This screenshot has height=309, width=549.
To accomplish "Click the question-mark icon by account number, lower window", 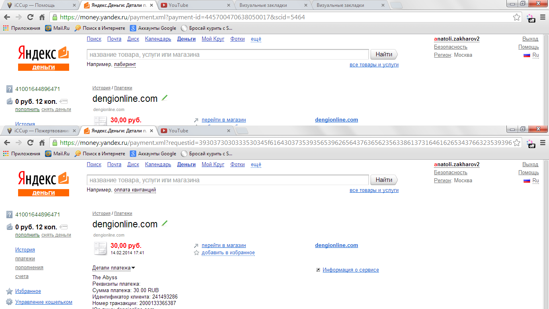I will coord(10,214).
